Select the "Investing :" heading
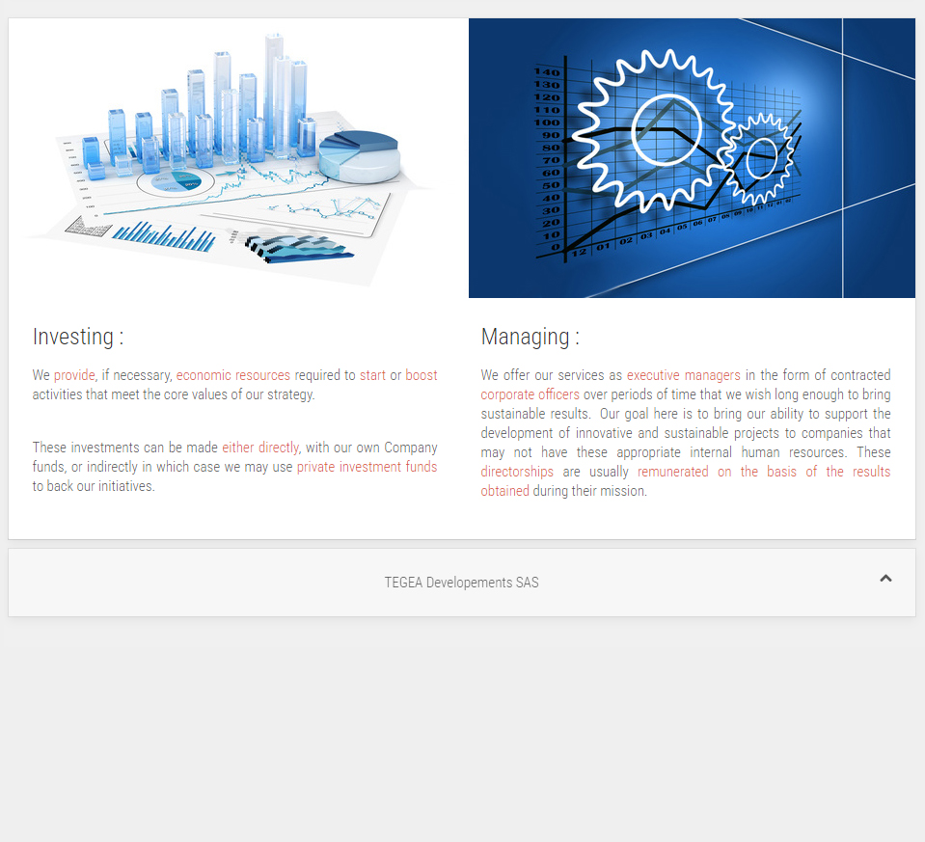 click(x=78, y=337)
